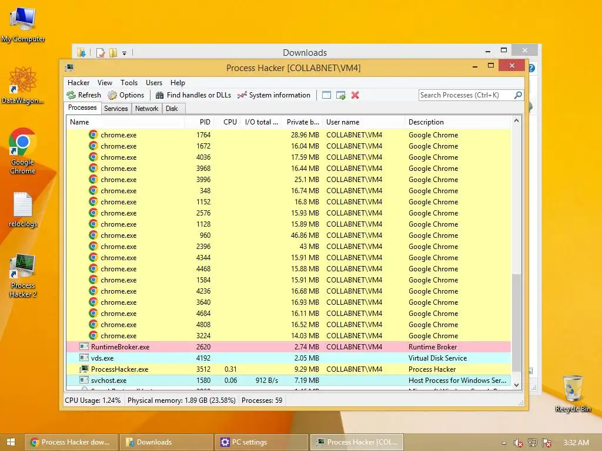The height and width of the screenshot is (451, 602).
Task: Open reloclogs desktop file
Action: 23,210
